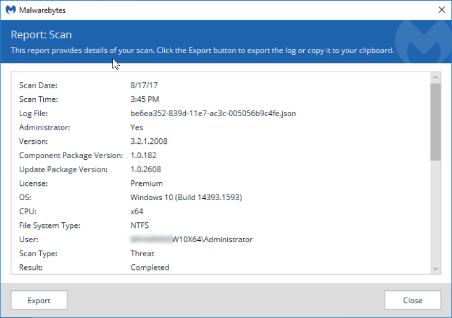Click the scrollbar track below the thumb

[435, 212]
